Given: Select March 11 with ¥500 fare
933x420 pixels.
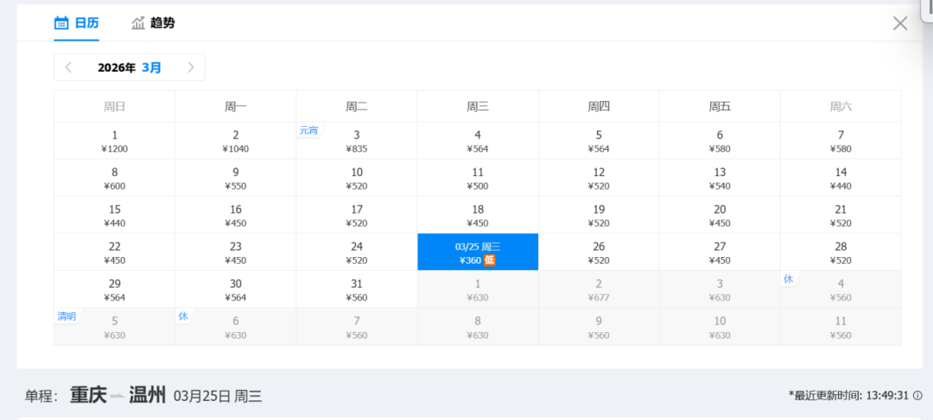Looking at the screenshot, I should (478, 178).
